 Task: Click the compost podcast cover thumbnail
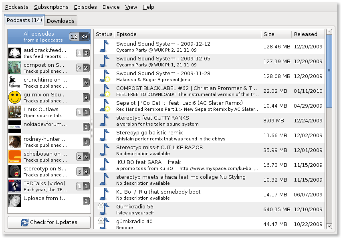tap(15, 68)
